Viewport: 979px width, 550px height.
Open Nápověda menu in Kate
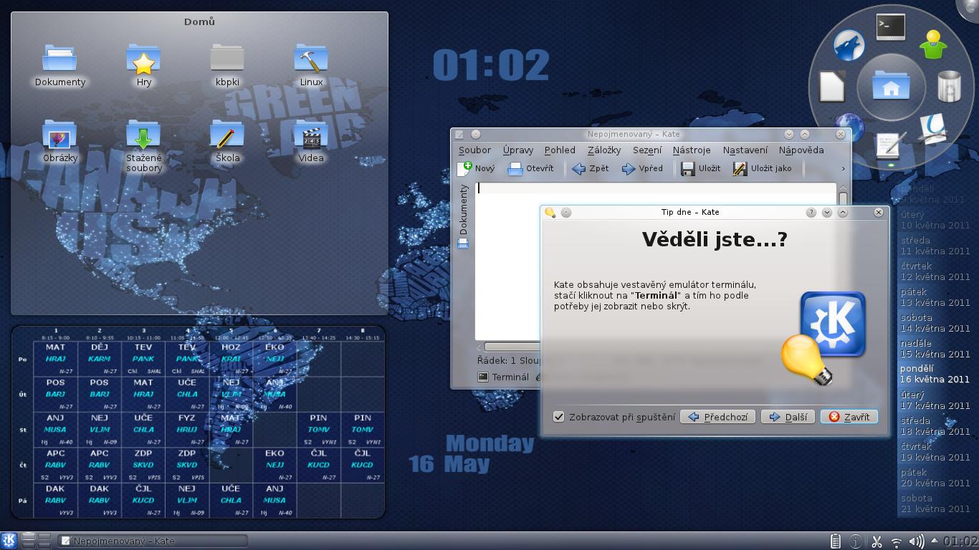tap(801, 150)
